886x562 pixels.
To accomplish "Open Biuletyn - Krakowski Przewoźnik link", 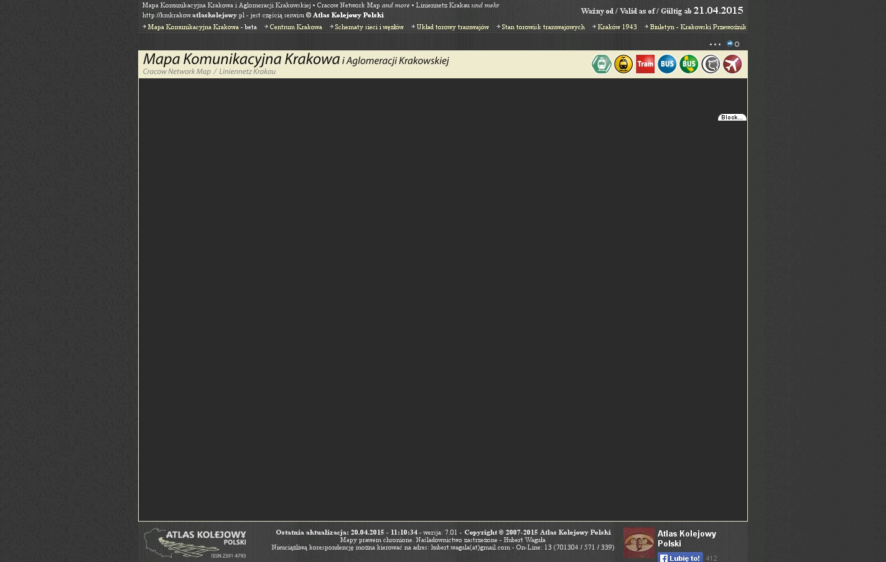I will coord(697,27).
